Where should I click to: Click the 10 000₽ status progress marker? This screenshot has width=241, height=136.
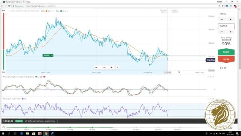48,128
